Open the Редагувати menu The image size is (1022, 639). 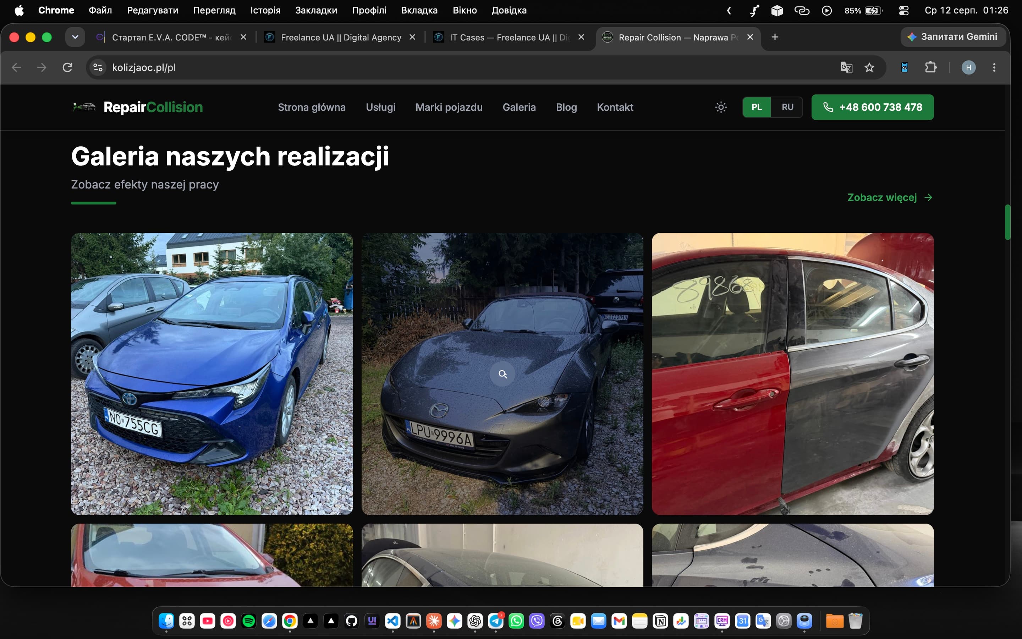[153, 10]
